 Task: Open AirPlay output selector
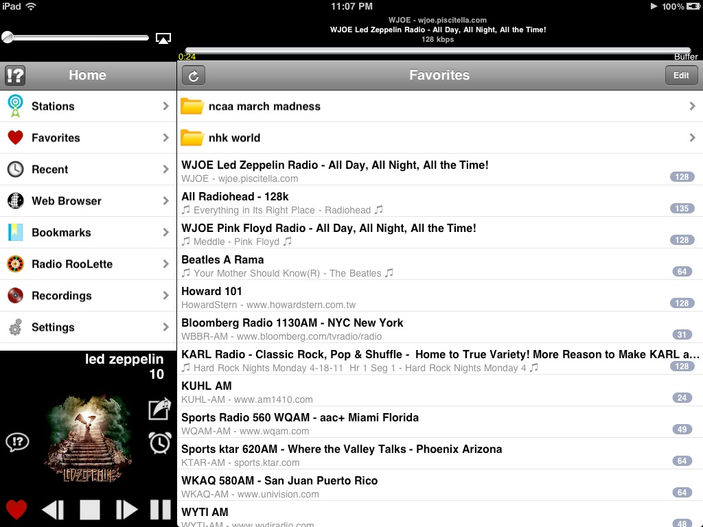[163, 38]
